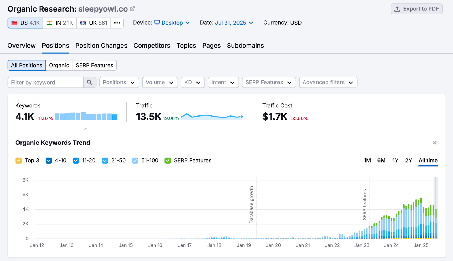Screen dimensions: 453x261
Task: Click the Desktop monitor icon
Action: (157, 23)
